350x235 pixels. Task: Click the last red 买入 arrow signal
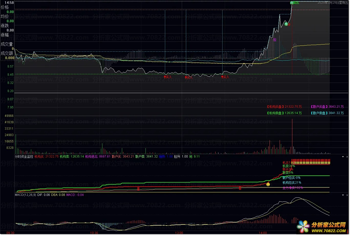click(225, 77)
